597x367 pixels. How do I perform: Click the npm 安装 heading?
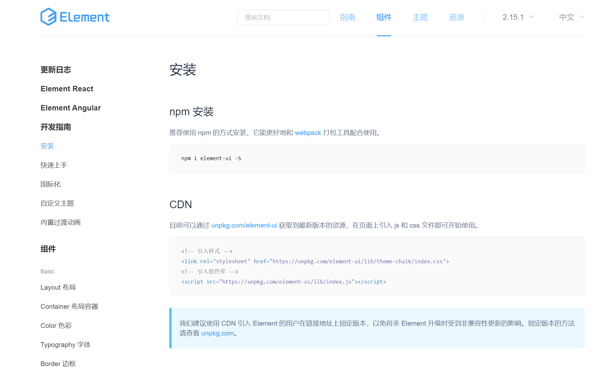click(192, 112)
